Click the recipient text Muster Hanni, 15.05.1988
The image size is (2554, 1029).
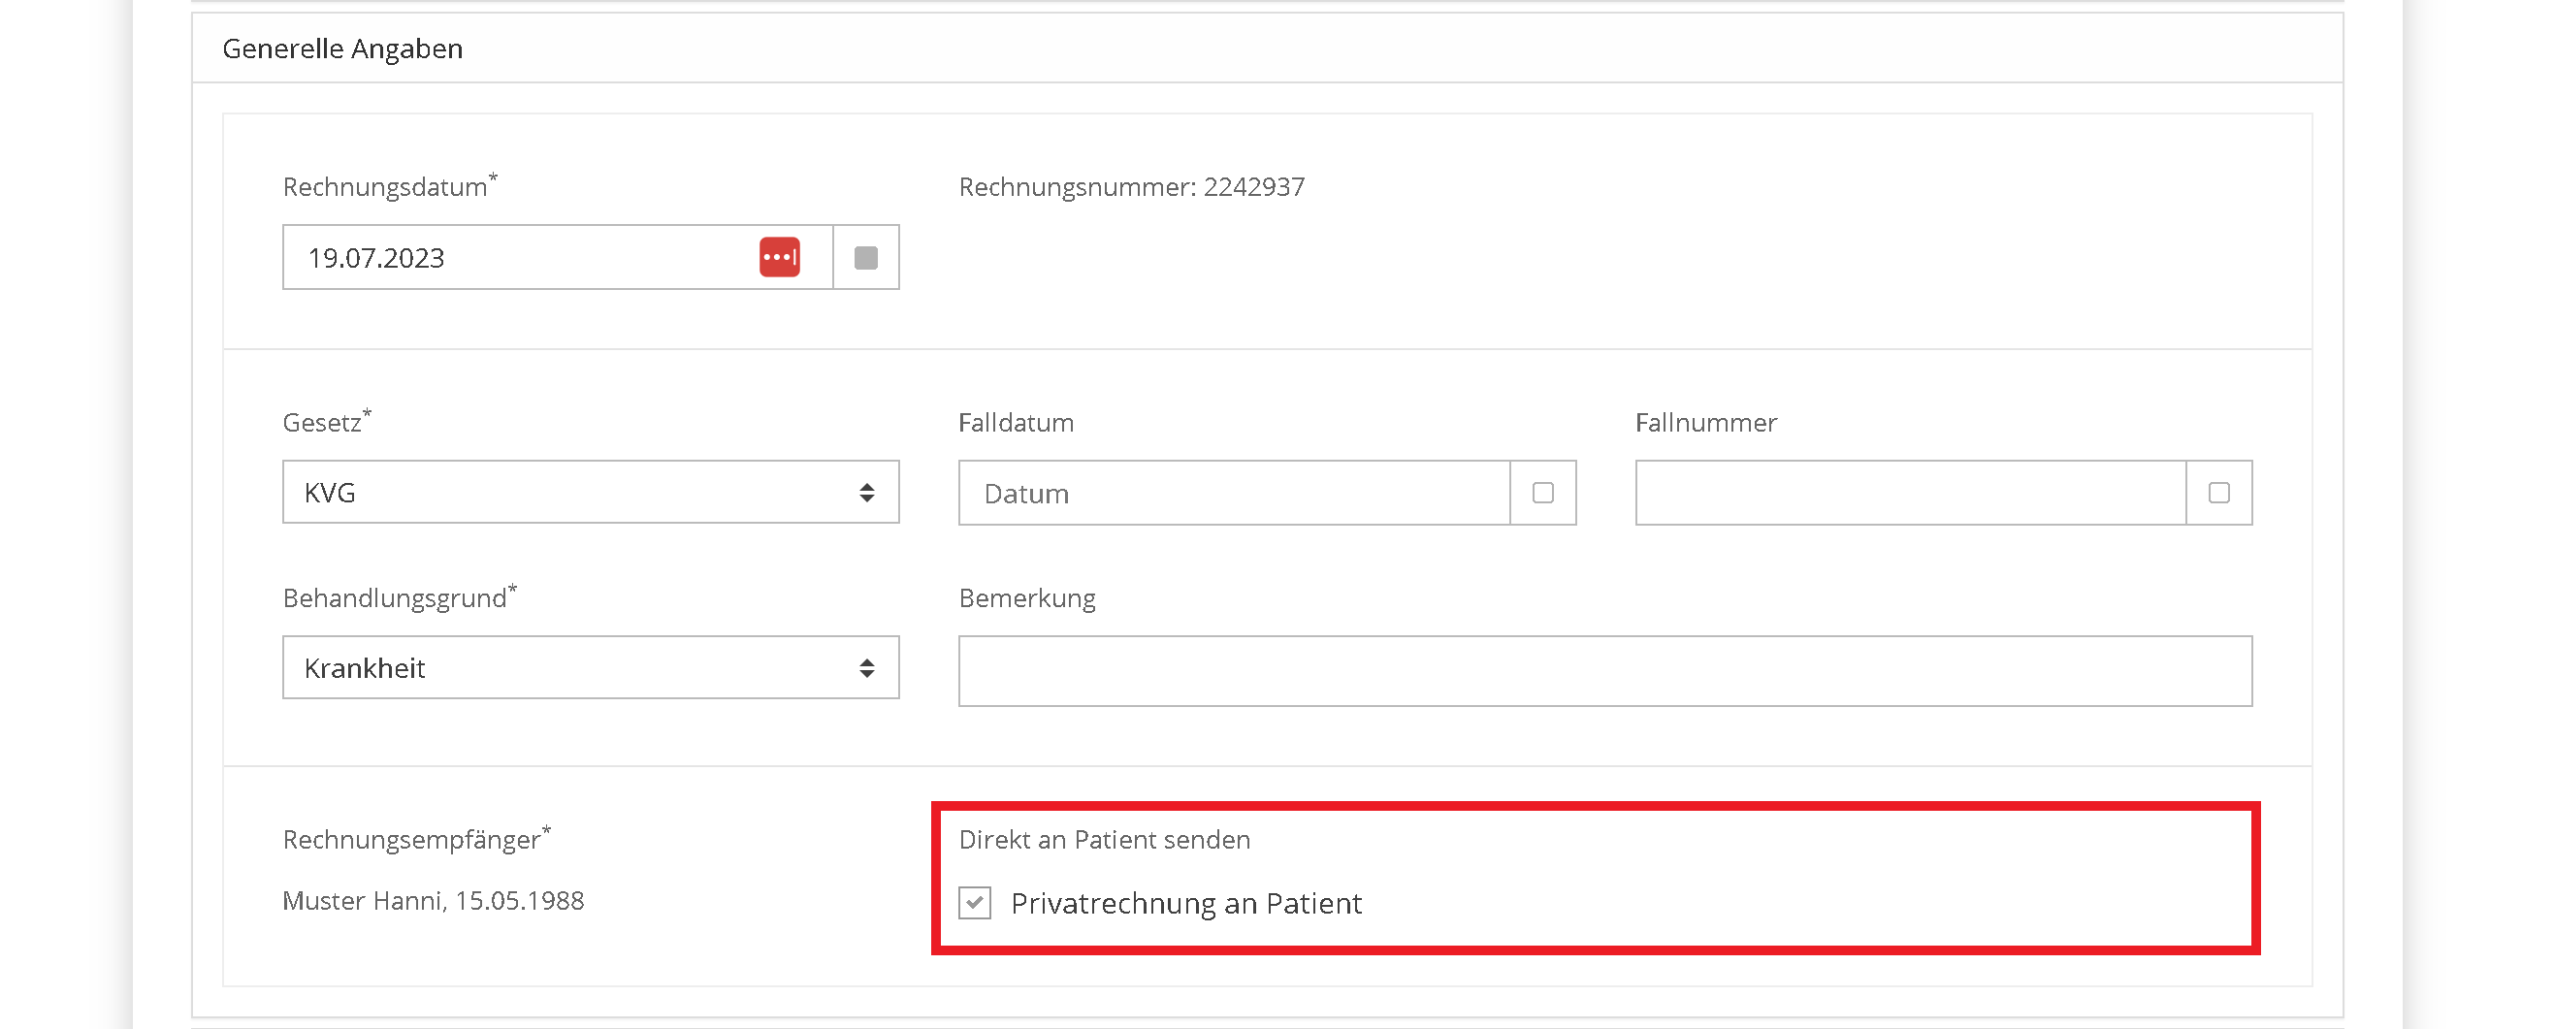click(x=434, y=901)
